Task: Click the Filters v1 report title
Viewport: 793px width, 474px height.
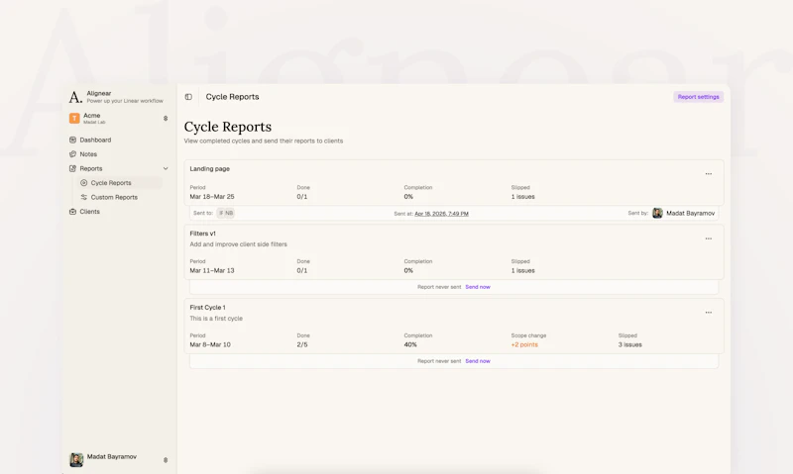Action: pos(203,234)
